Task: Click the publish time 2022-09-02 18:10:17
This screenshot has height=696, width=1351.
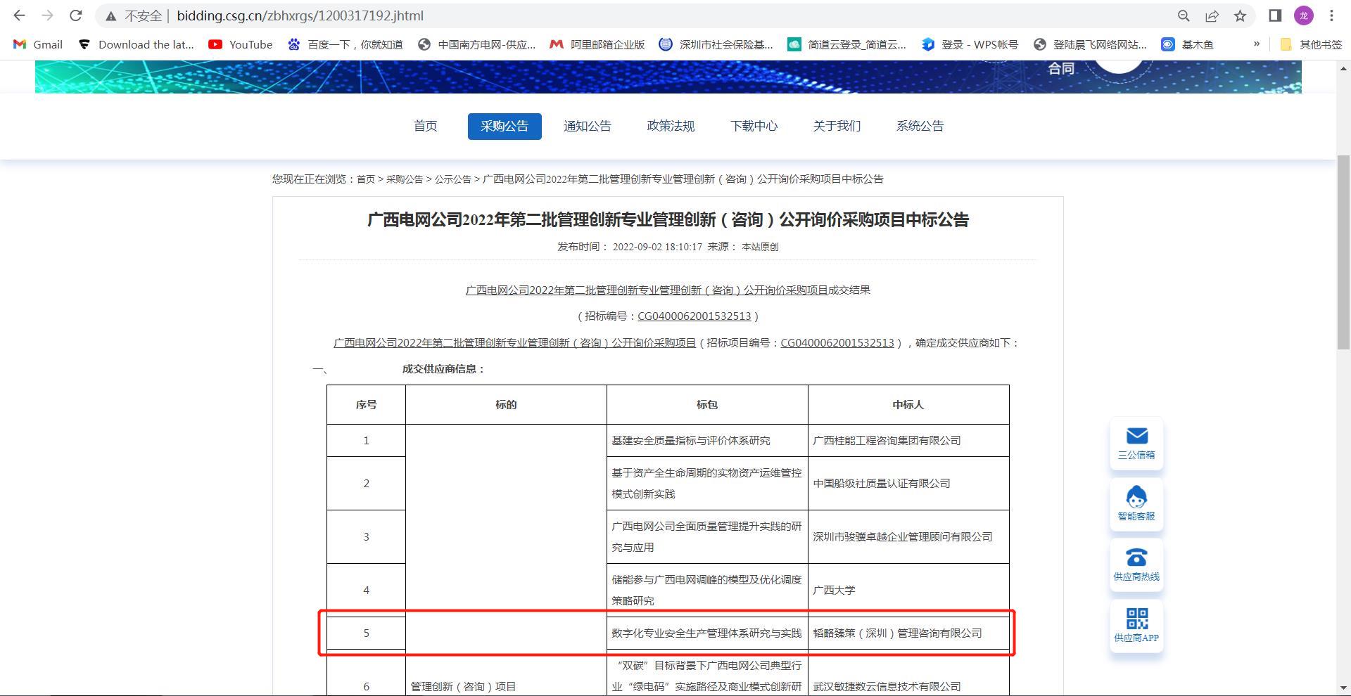Action: click(x=657, y=247)
